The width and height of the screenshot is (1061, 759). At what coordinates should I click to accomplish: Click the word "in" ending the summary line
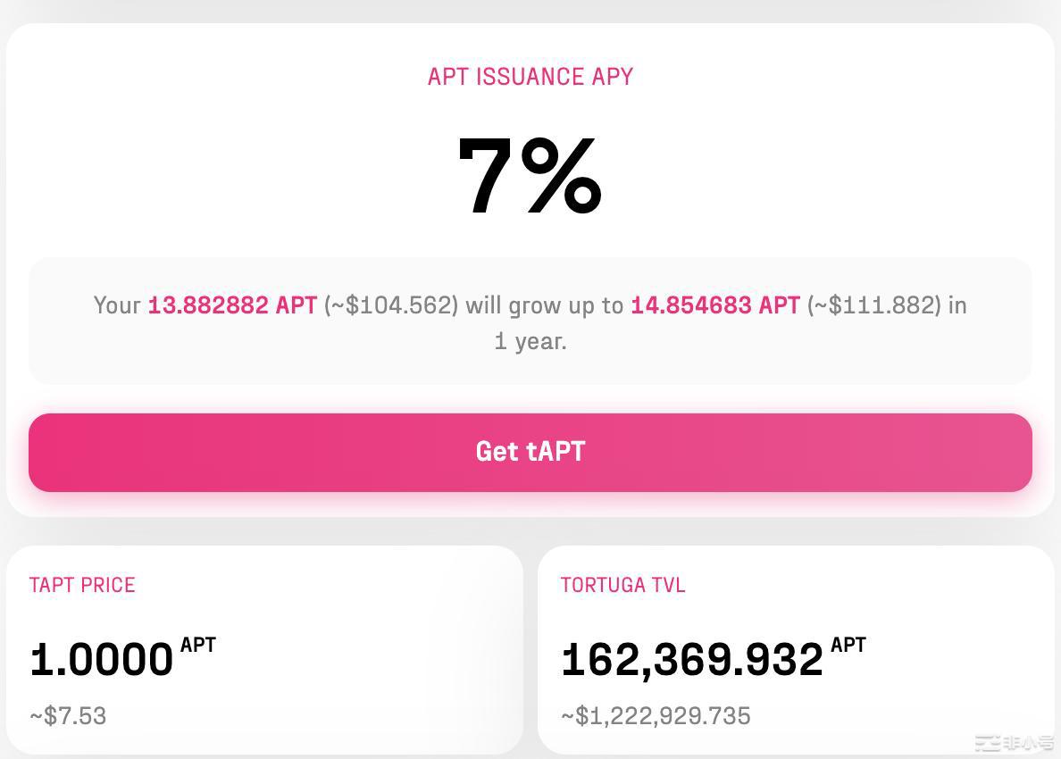click(957, 305)
